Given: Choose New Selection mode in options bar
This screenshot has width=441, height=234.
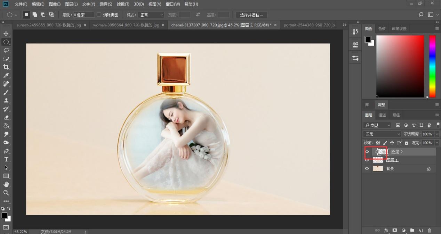Looking at the screenshot, I should click(x=26, y=15).
